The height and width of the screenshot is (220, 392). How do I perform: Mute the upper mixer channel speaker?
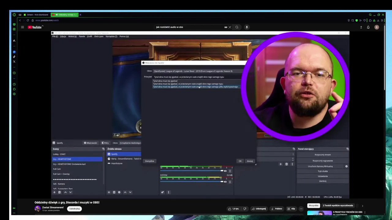point(225,171)
